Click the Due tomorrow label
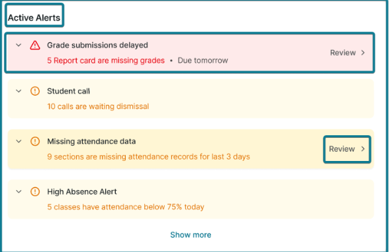This screenshot has width=389, height=252. [x=202, y=61]
